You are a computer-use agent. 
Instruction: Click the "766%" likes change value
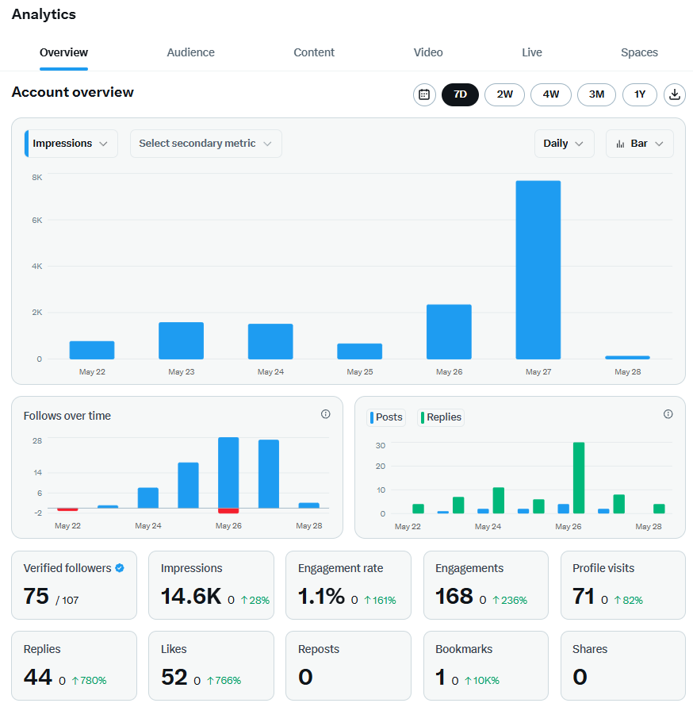pyautogui.click(x=228, y=681)
